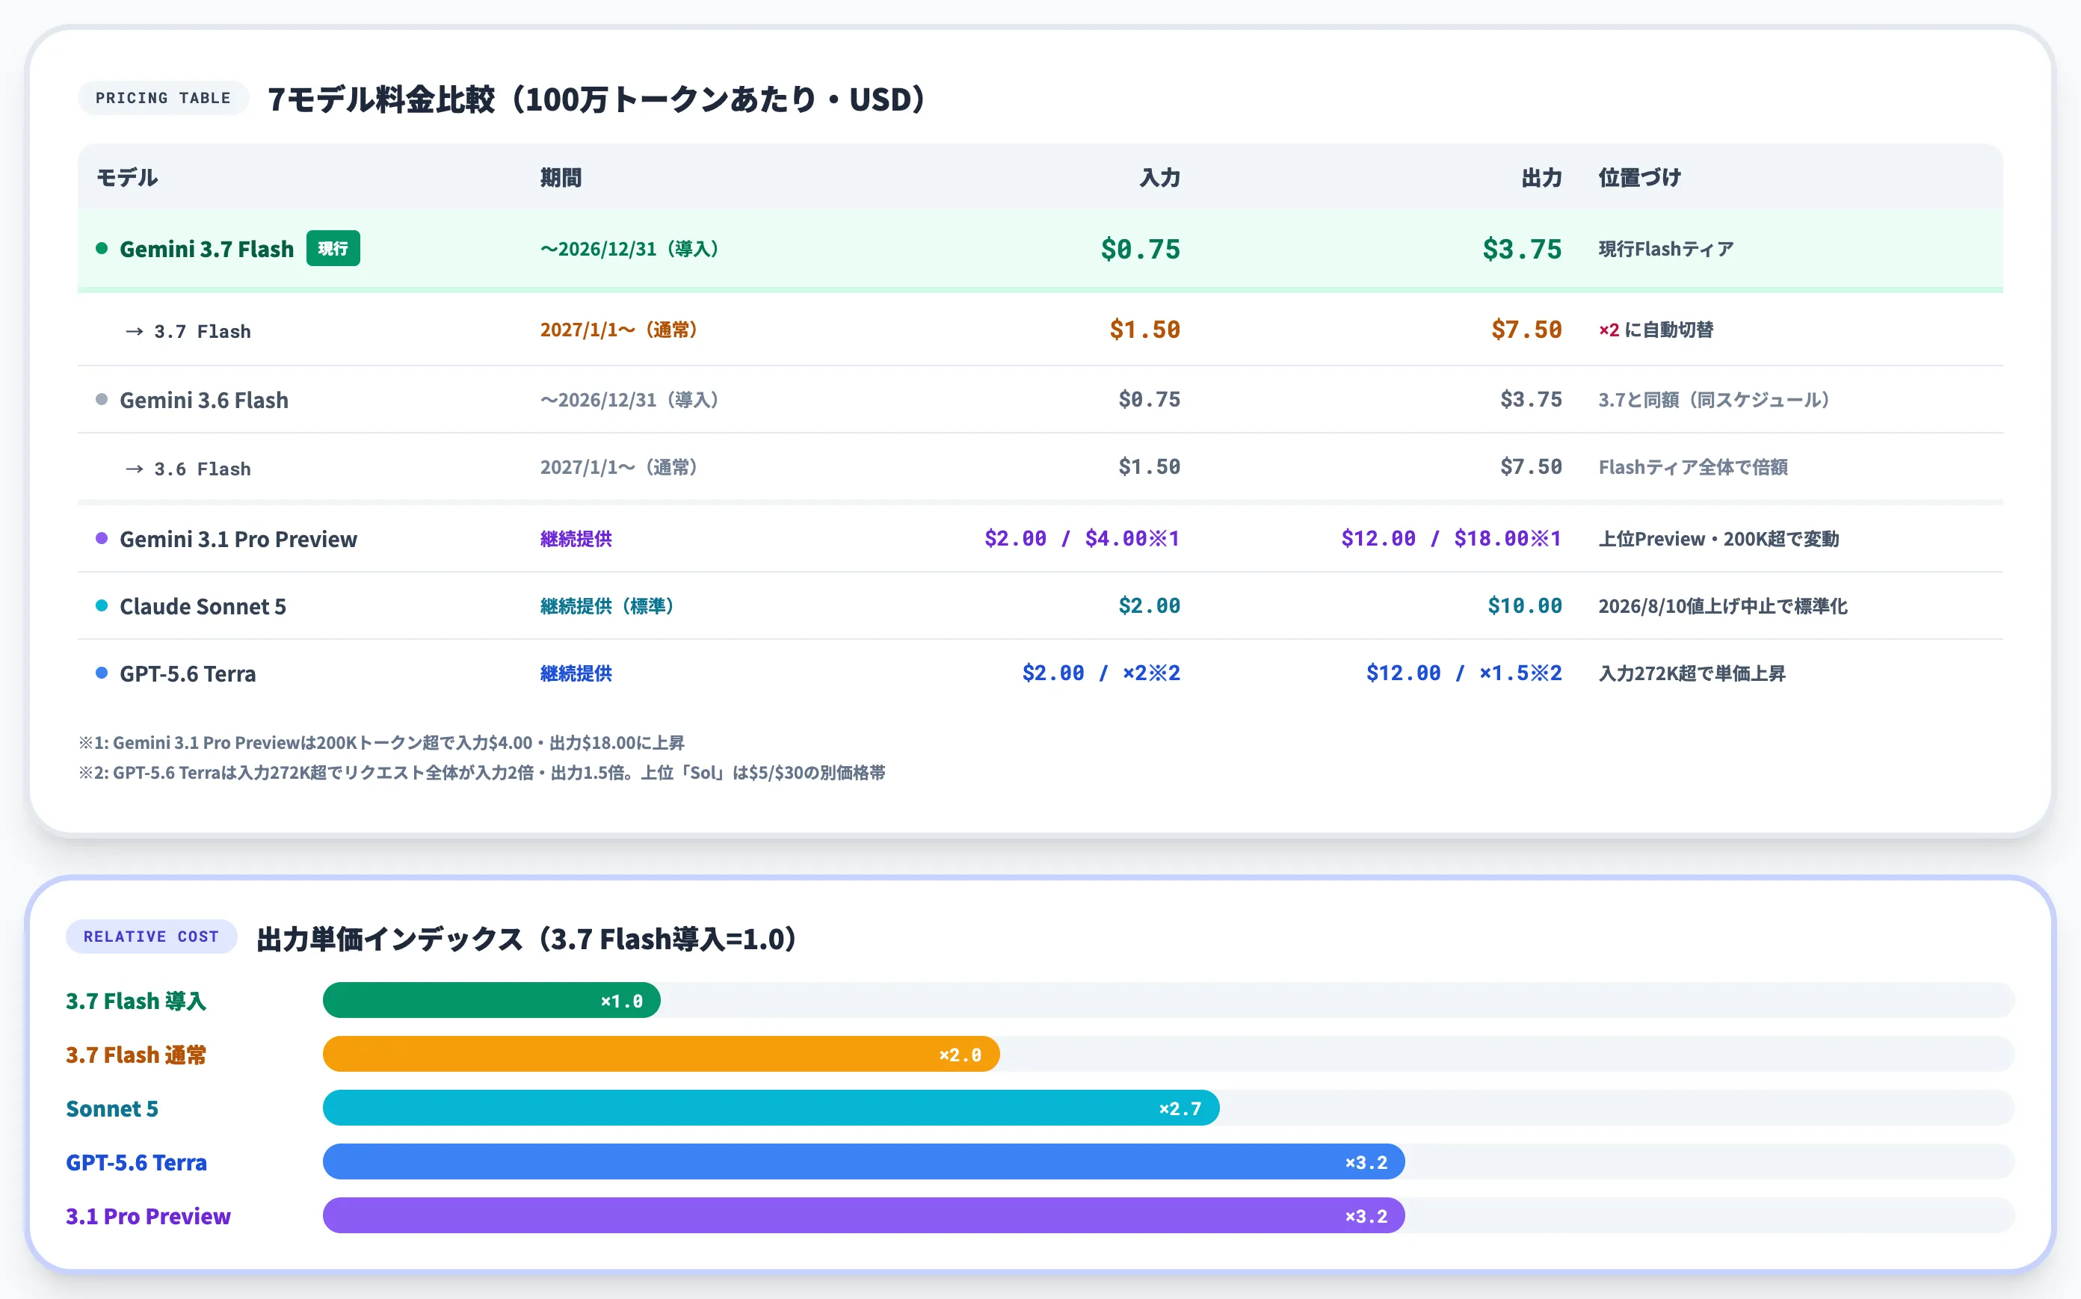Screen dimensions: 2081x1299
Task: Select the Gemini 3.7 Flash model name
Action: pyautogui.click(x=206, y=249)
